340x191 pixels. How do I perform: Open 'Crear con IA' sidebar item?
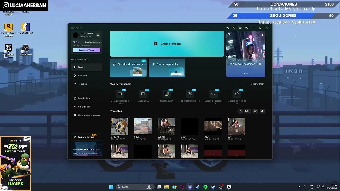87,107
